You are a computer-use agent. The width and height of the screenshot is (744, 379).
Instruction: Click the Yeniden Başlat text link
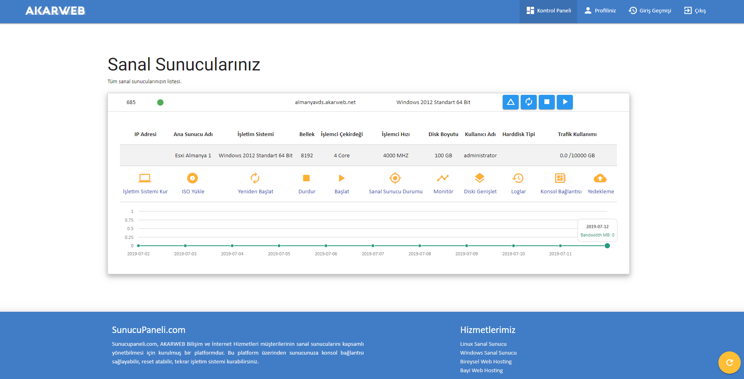coord(256,192)
